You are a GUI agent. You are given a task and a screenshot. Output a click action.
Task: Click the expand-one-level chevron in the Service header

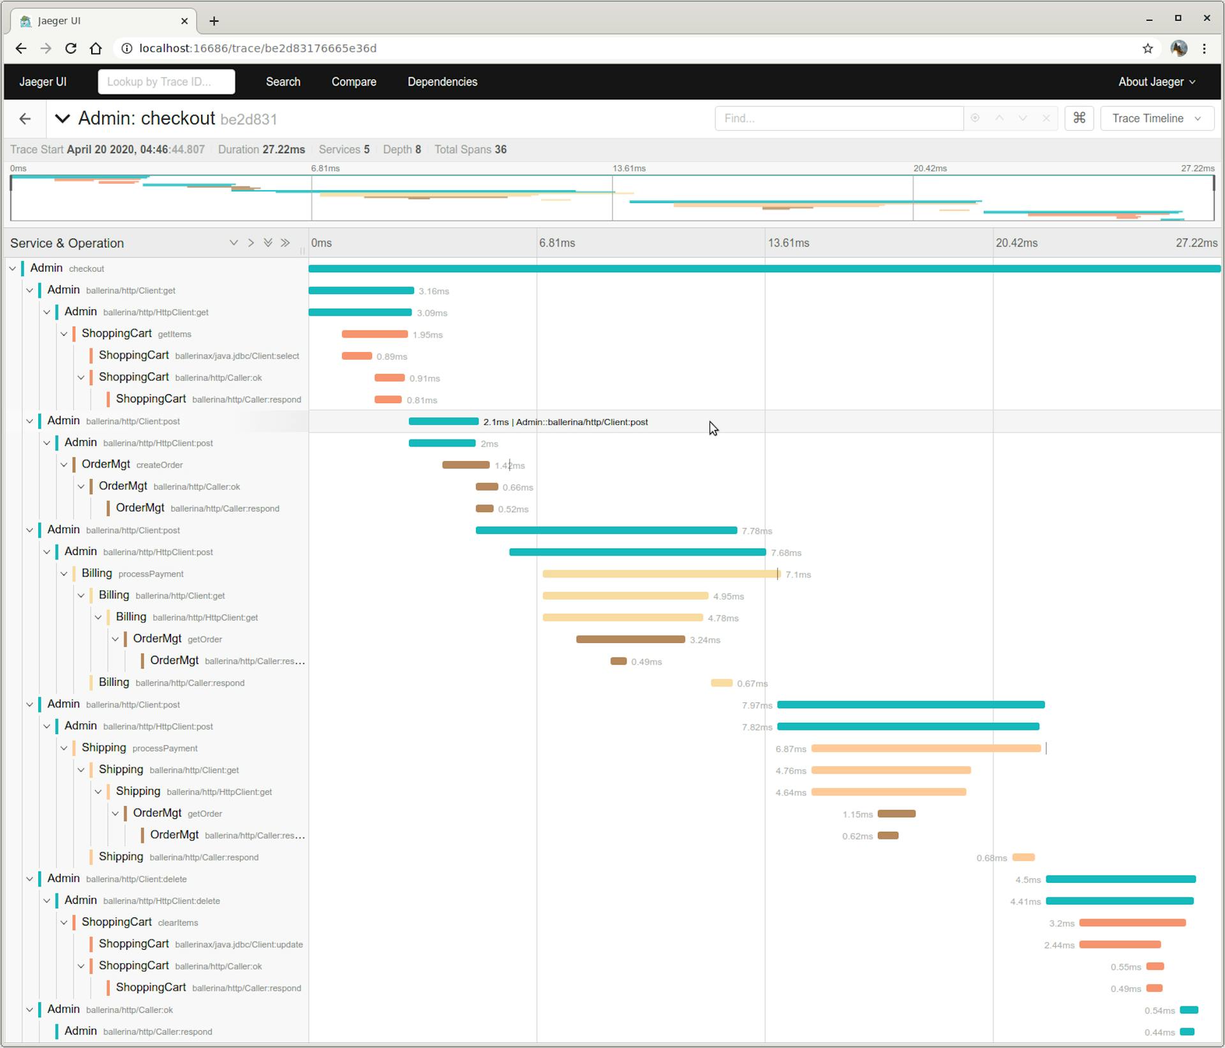(234, 243)
